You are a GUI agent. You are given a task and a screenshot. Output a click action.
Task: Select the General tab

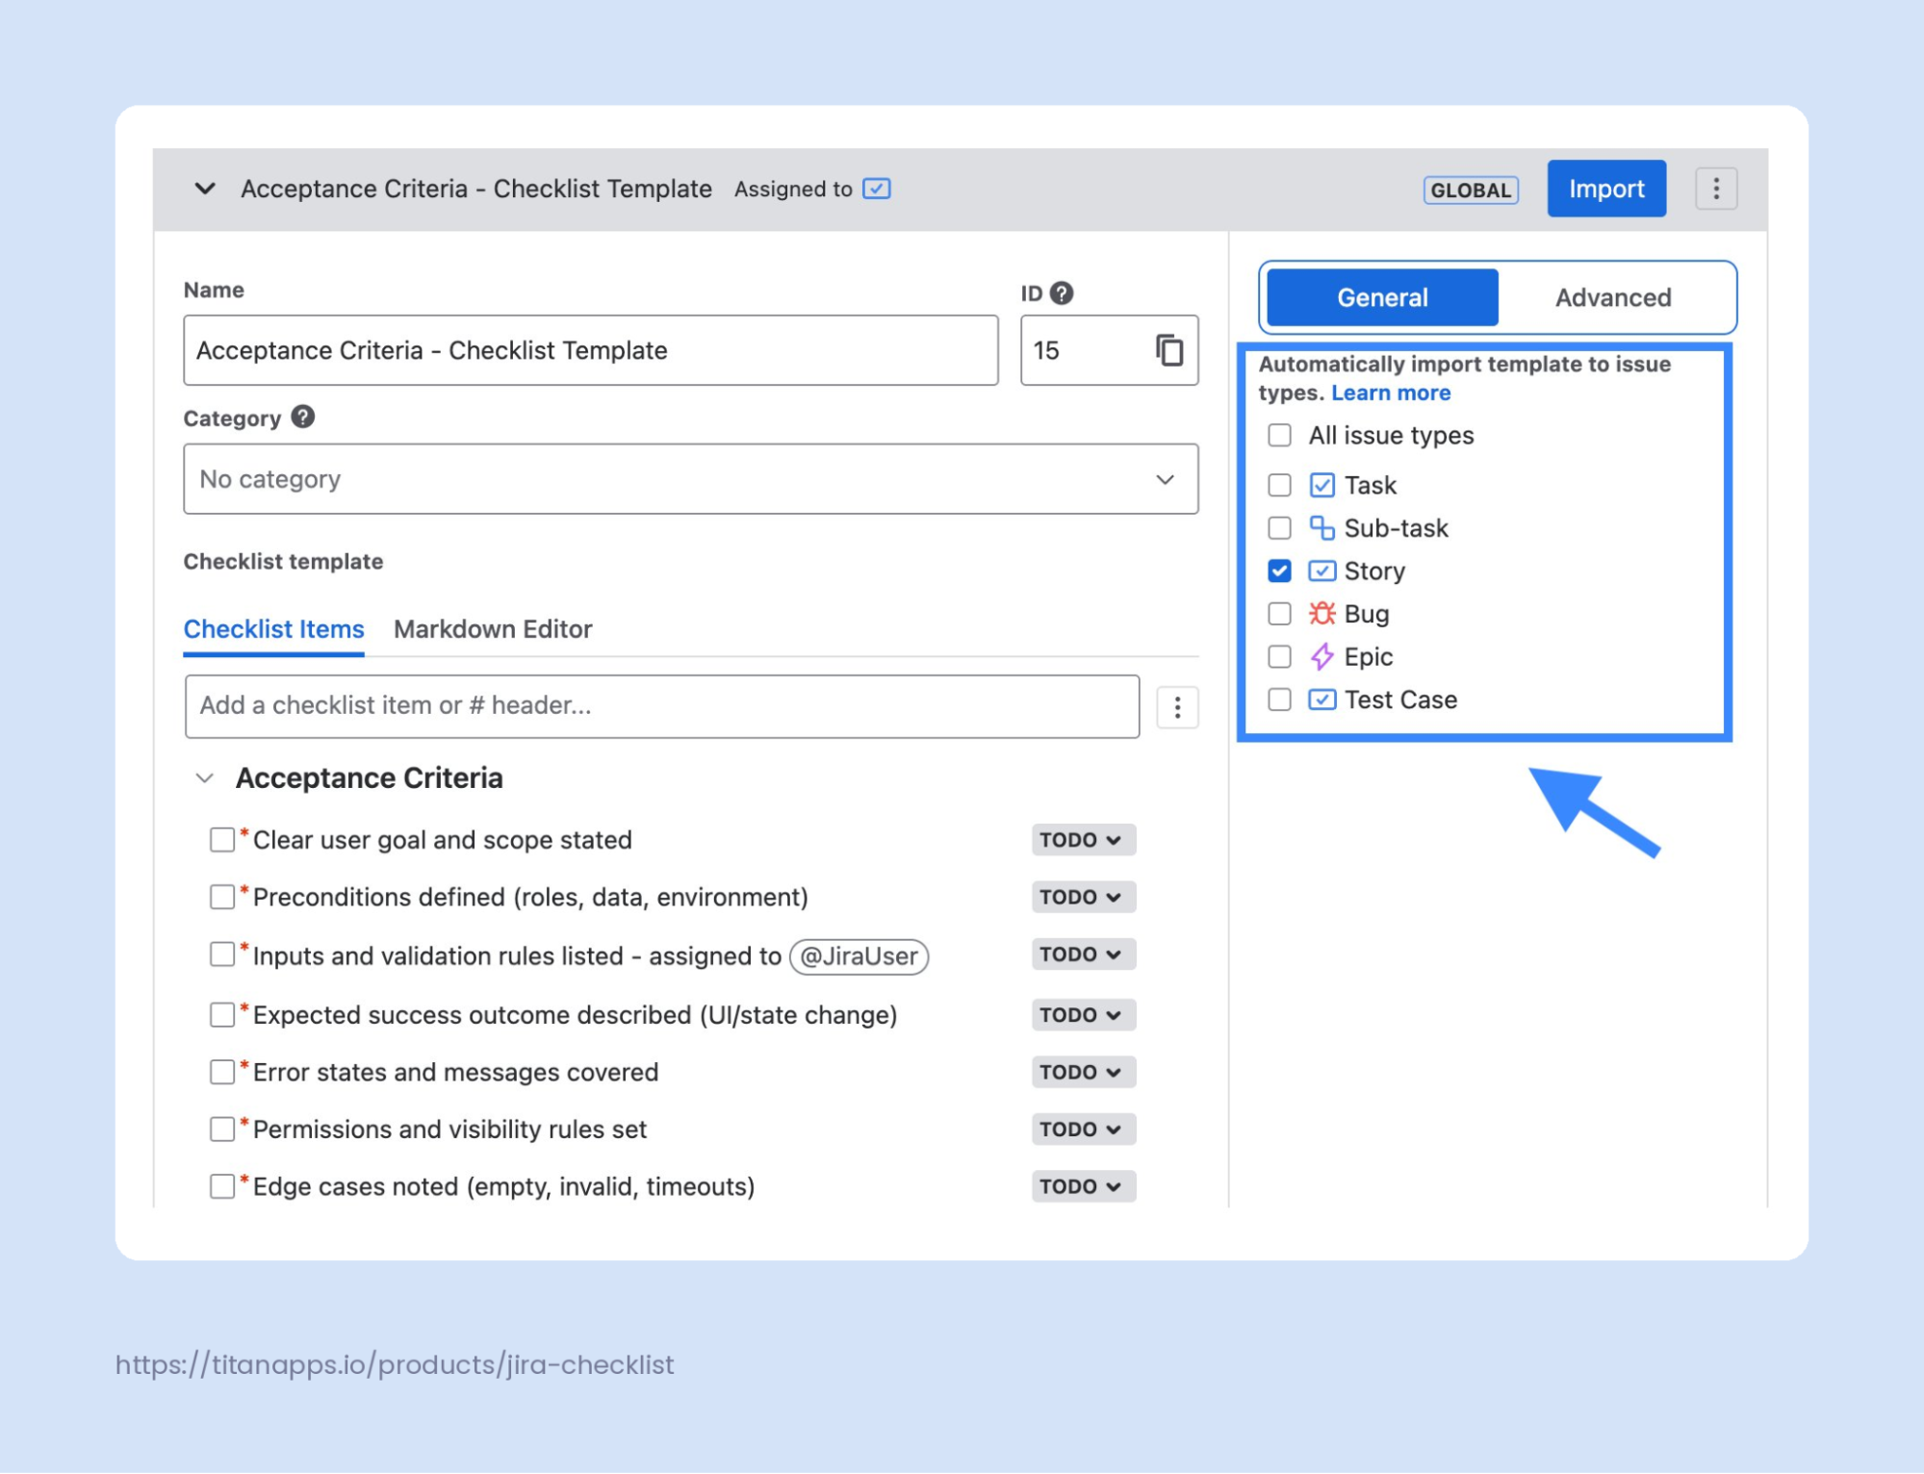(1382, 297)
